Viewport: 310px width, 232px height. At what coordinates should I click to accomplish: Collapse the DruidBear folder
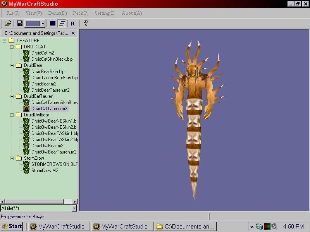point(12,65)
